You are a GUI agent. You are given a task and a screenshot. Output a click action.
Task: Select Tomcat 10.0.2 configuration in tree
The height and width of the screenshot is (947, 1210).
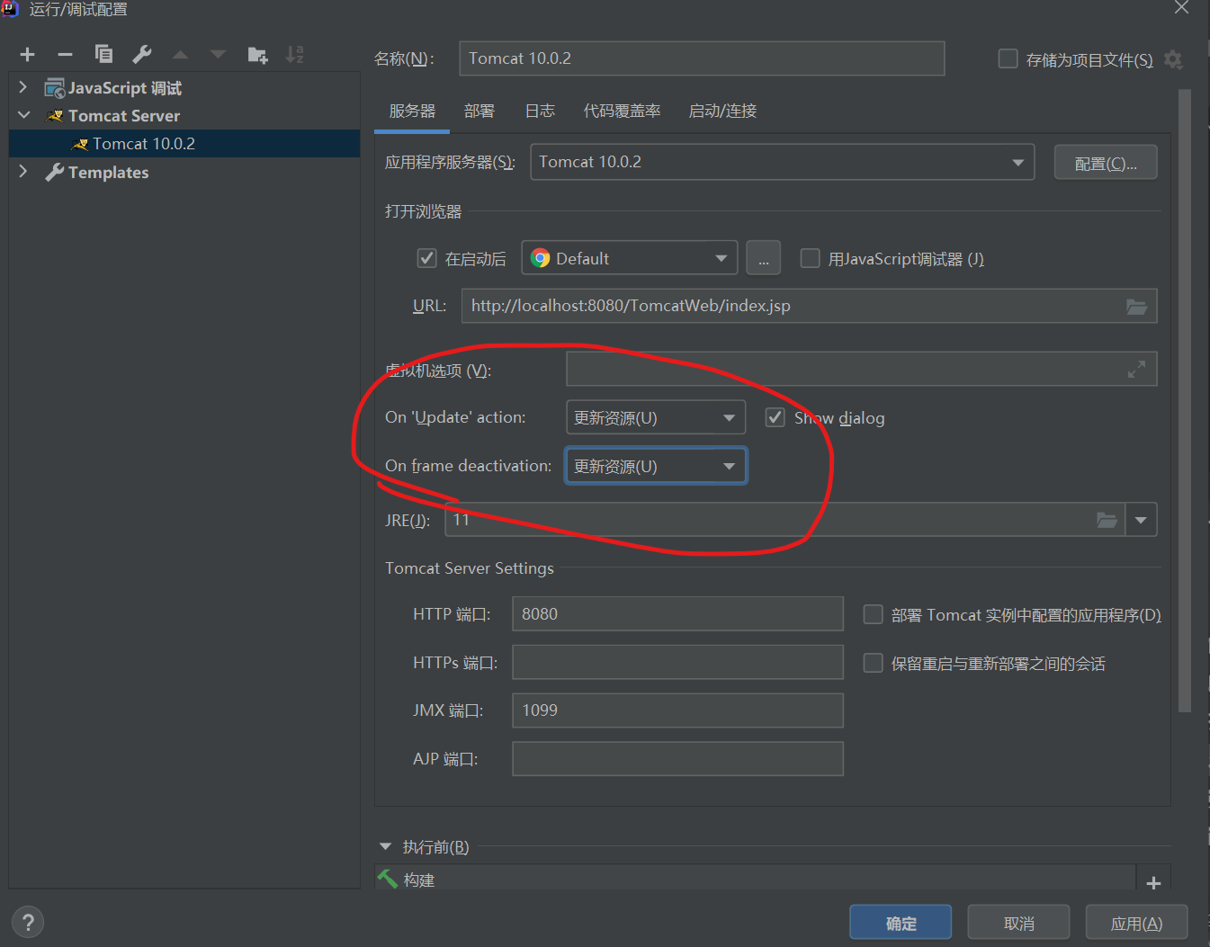click(184, 144)
